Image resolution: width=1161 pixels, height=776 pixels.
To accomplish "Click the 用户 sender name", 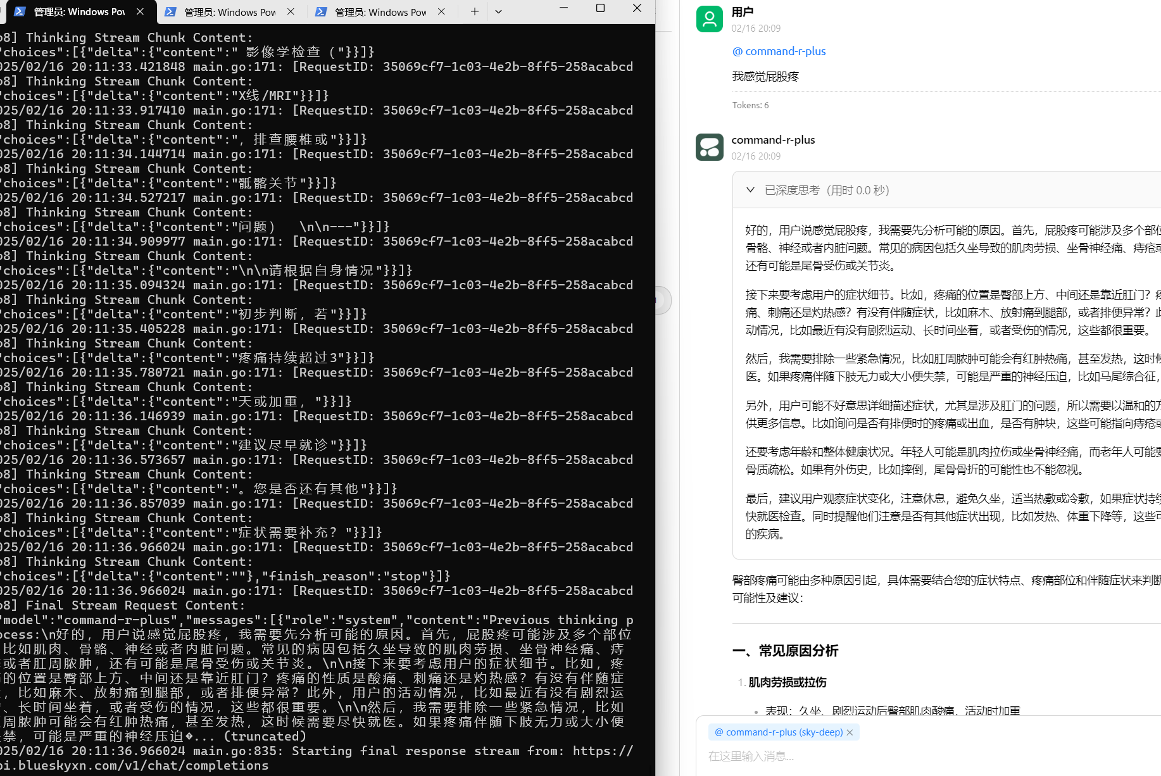I will coord(742,12).
